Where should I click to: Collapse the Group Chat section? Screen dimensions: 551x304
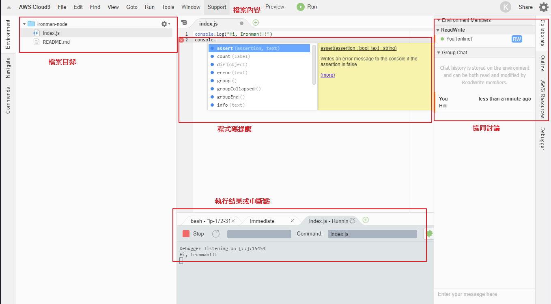tap(438, 53)
